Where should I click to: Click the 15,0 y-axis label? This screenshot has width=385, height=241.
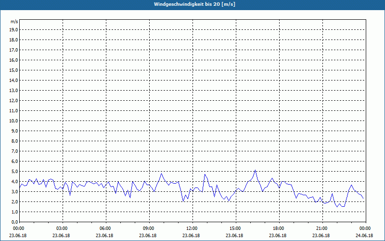pos(14,70)
